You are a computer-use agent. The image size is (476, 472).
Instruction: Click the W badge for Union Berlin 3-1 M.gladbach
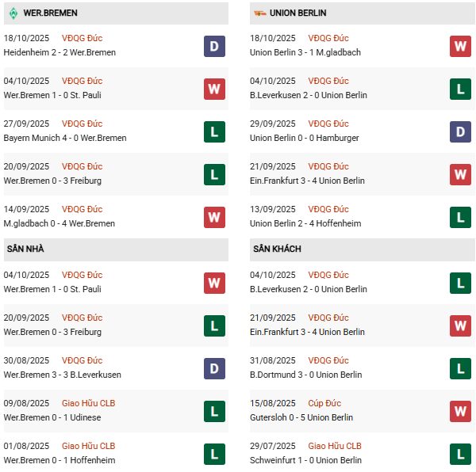point(460,46)
